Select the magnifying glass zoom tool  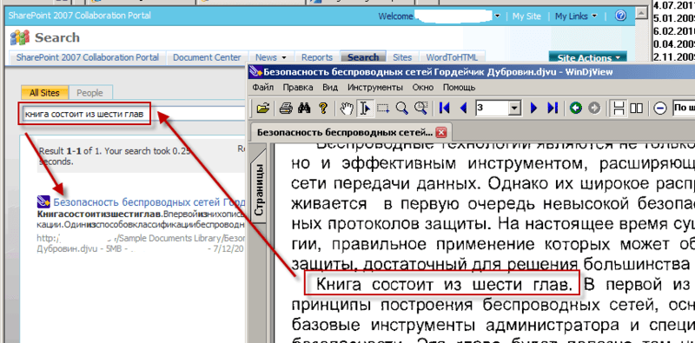click(x=401, y=108)
